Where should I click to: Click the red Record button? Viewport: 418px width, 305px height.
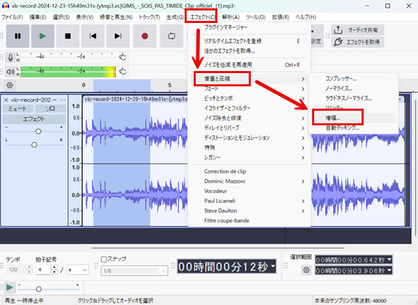(145, 36)
